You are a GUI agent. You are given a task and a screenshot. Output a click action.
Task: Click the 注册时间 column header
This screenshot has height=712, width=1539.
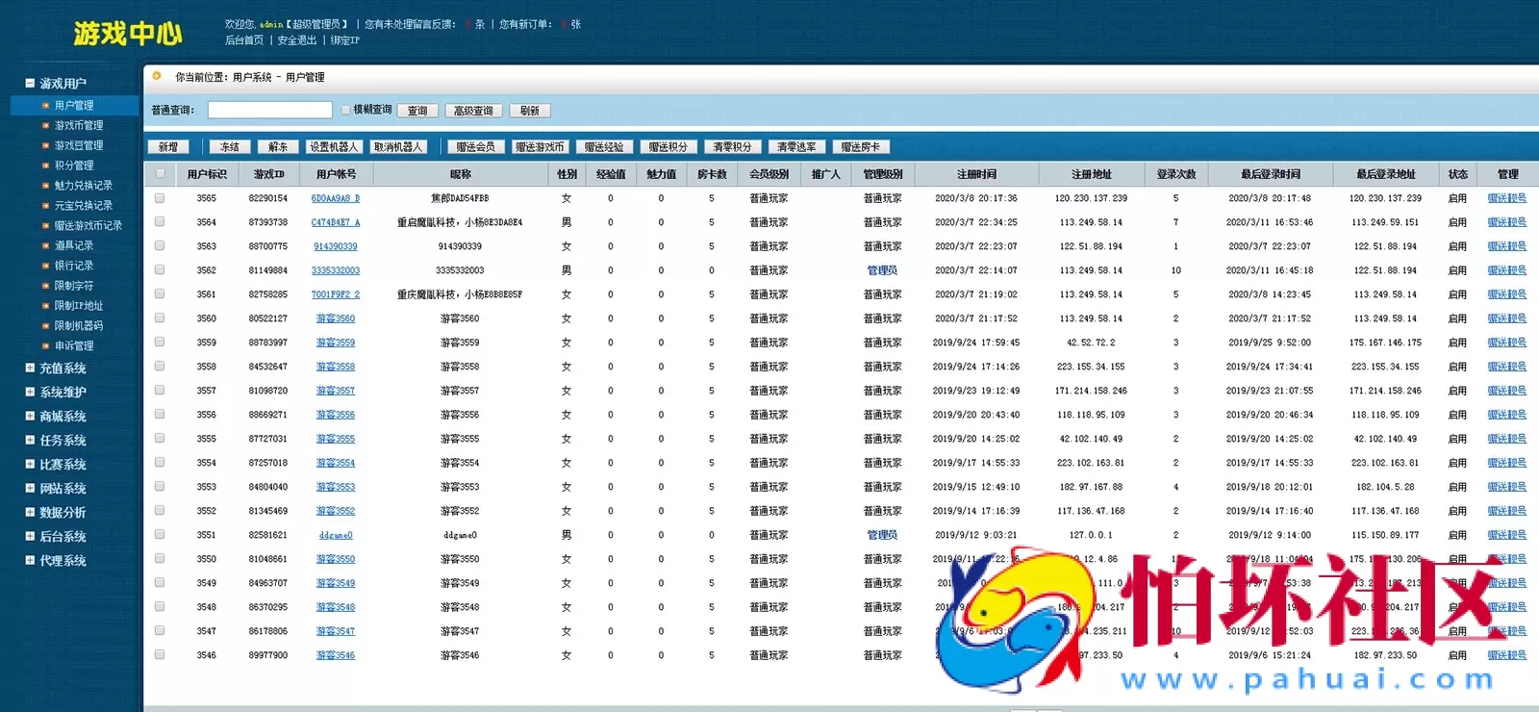coord(976,174)
